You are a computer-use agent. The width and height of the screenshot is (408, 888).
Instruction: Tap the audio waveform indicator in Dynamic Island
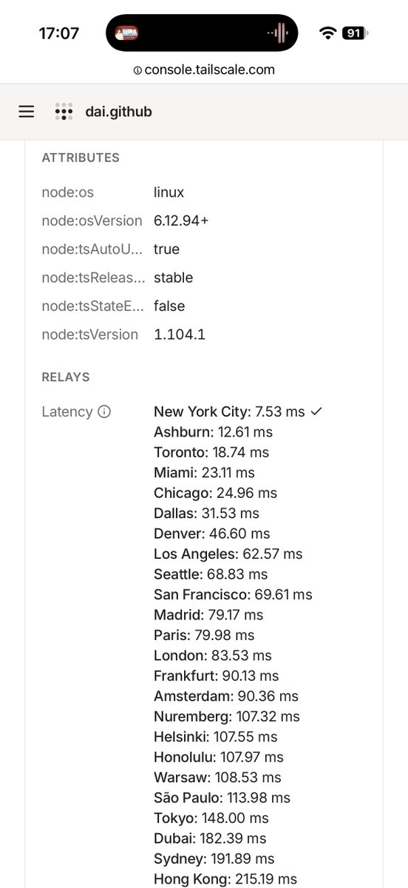click(x=278, y=33)
